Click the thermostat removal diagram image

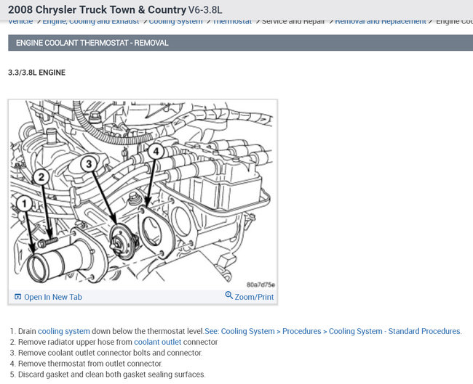pos(143,195)
